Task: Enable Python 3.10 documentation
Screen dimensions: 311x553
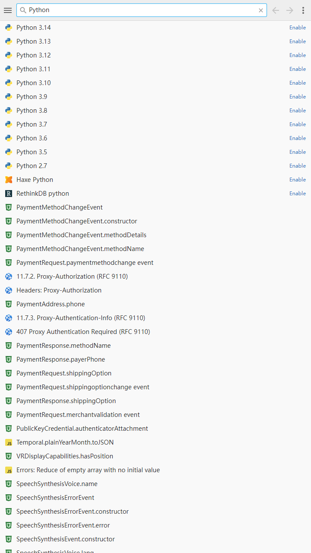Action: point(298,83)
